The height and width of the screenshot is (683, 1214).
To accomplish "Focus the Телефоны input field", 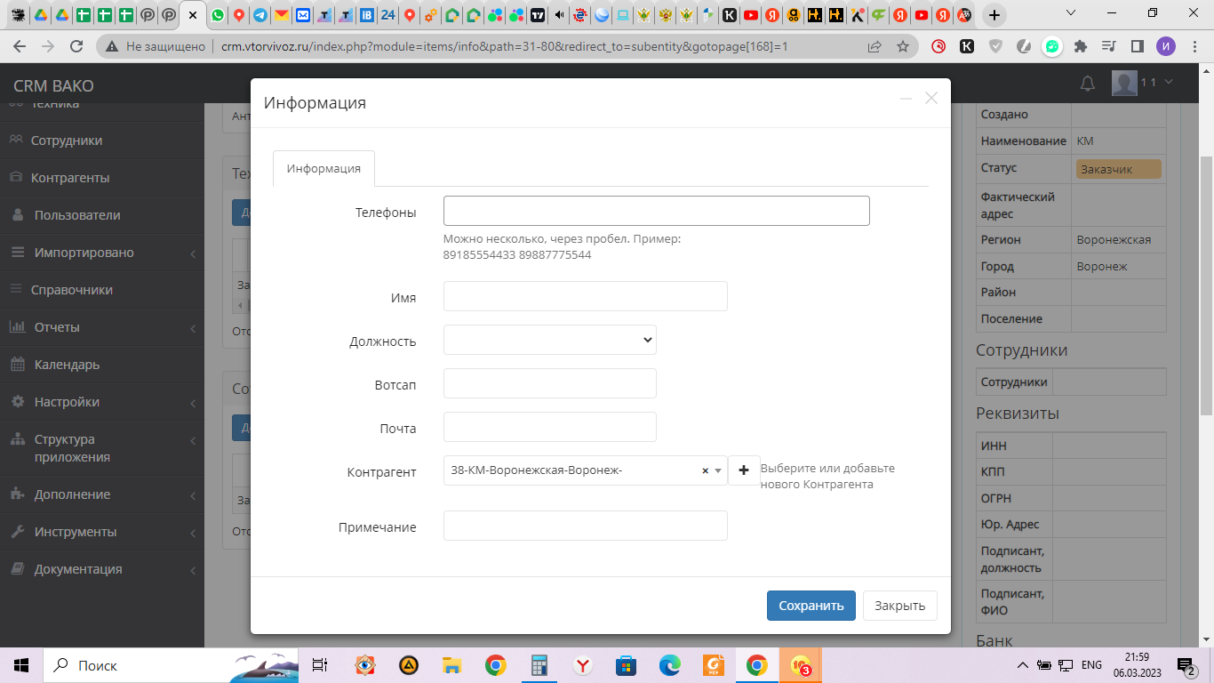I will point(657,211).
